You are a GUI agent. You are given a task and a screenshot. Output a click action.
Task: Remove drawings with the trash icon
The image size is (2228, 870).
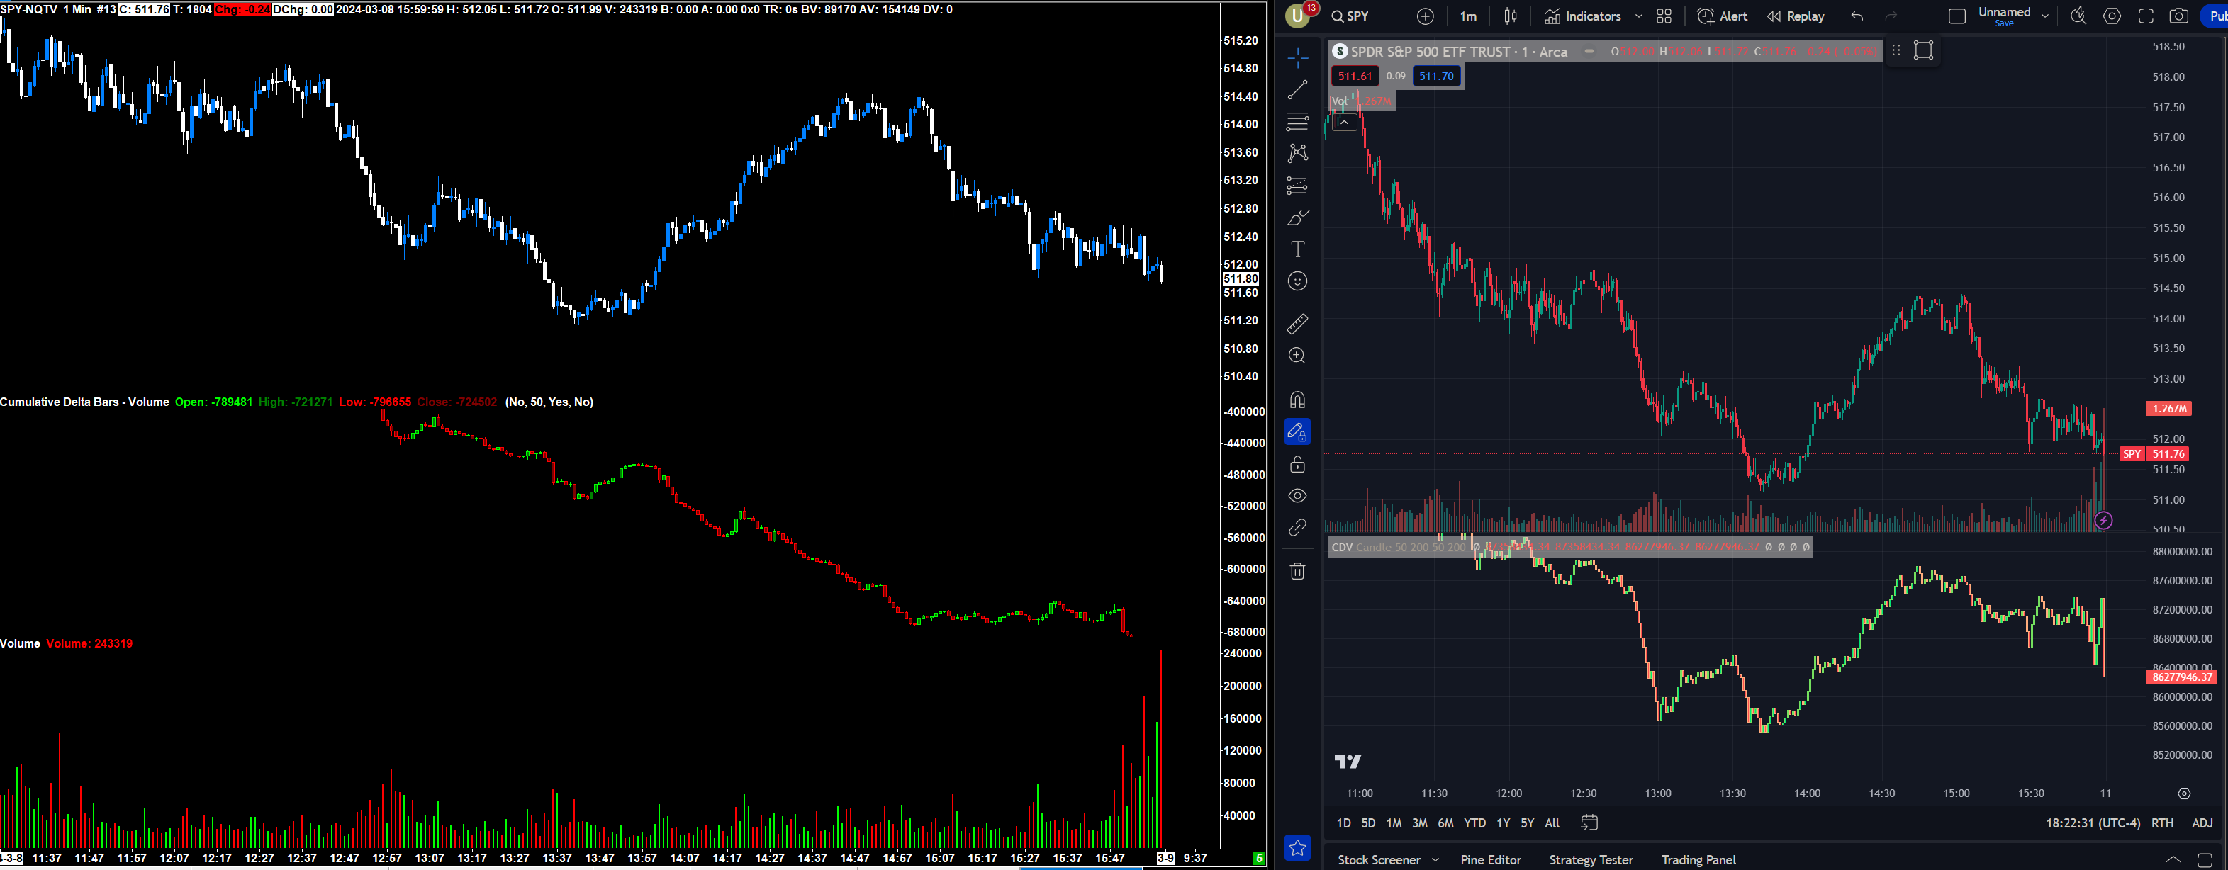pyautogui.click(x=1297, y=571)
